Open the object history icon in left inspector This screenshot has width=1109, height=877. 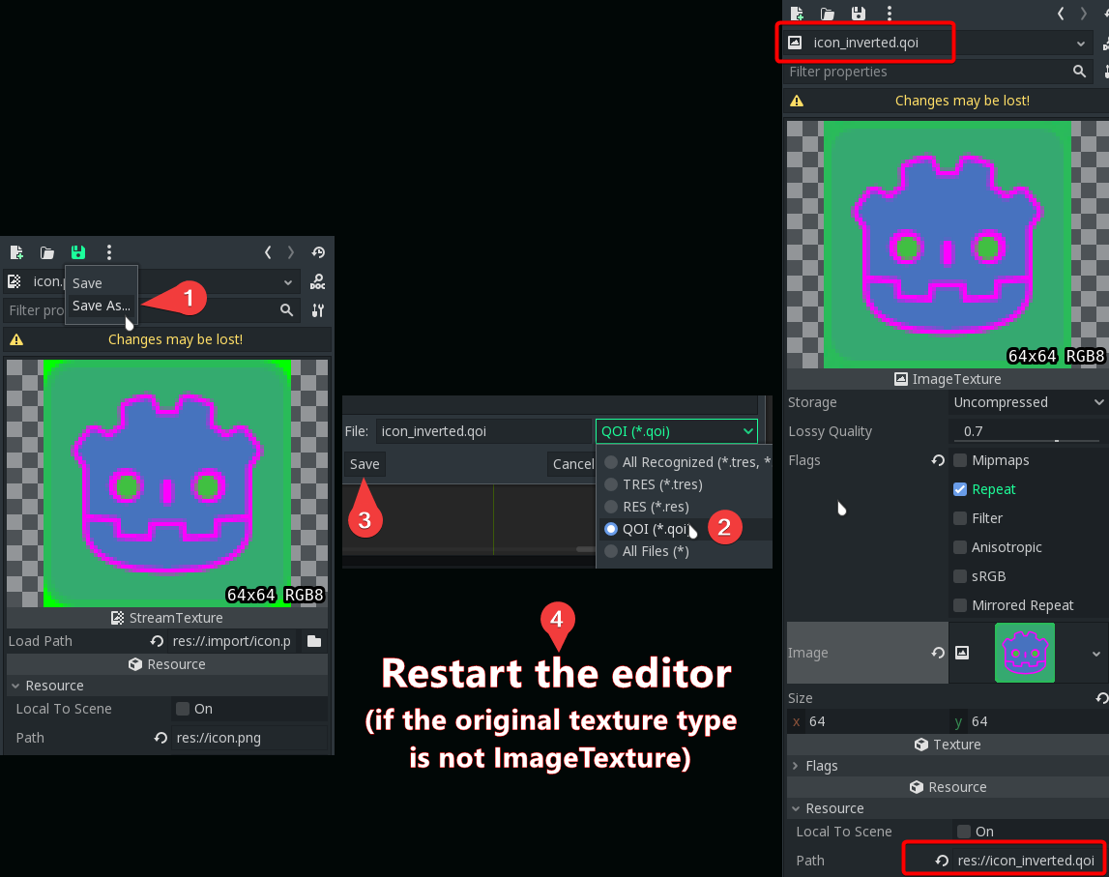[318, 252]
